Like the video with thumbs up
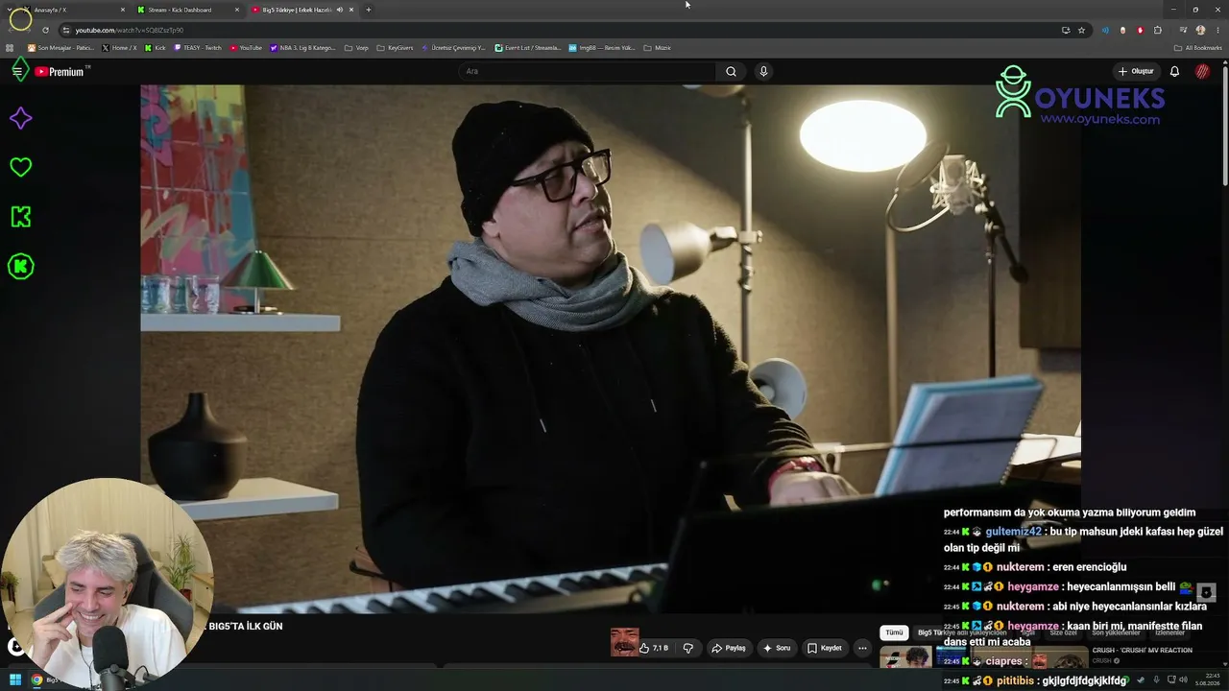This screenshot has height=691, width=1229. click(654, 648)
